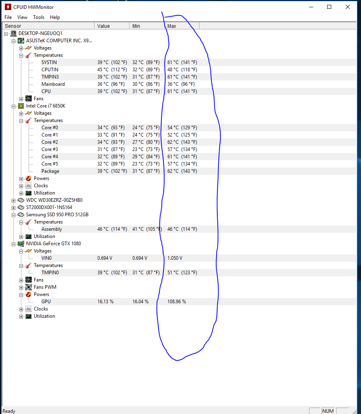Click the GTX 1080 Fans PWM icon

[x=29, y=287]
